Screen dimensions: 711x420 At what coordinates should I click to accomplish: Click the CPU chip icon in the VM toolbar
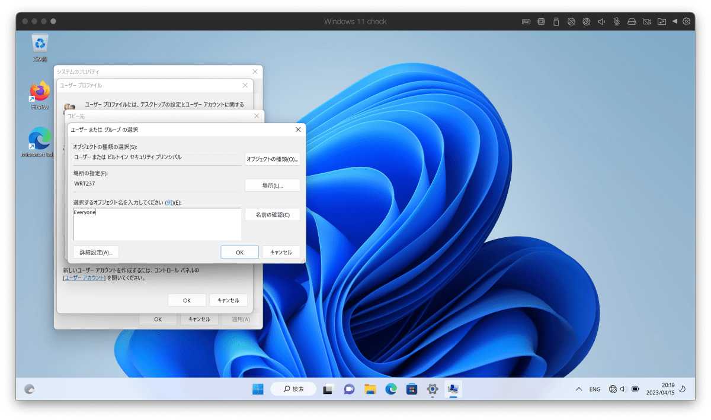(x=541, y=22)
